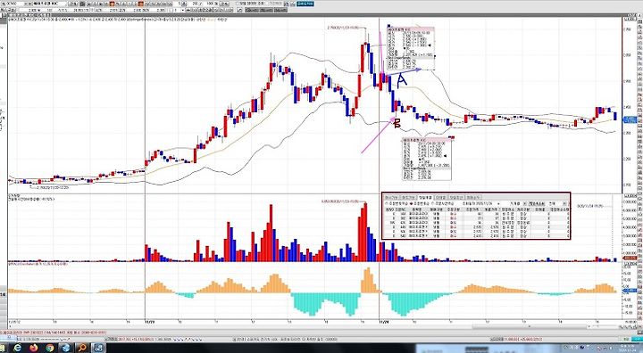
Task: Select the fourth tab in the order-history panel
Action: pyautogui.click(x=440, y=197)
